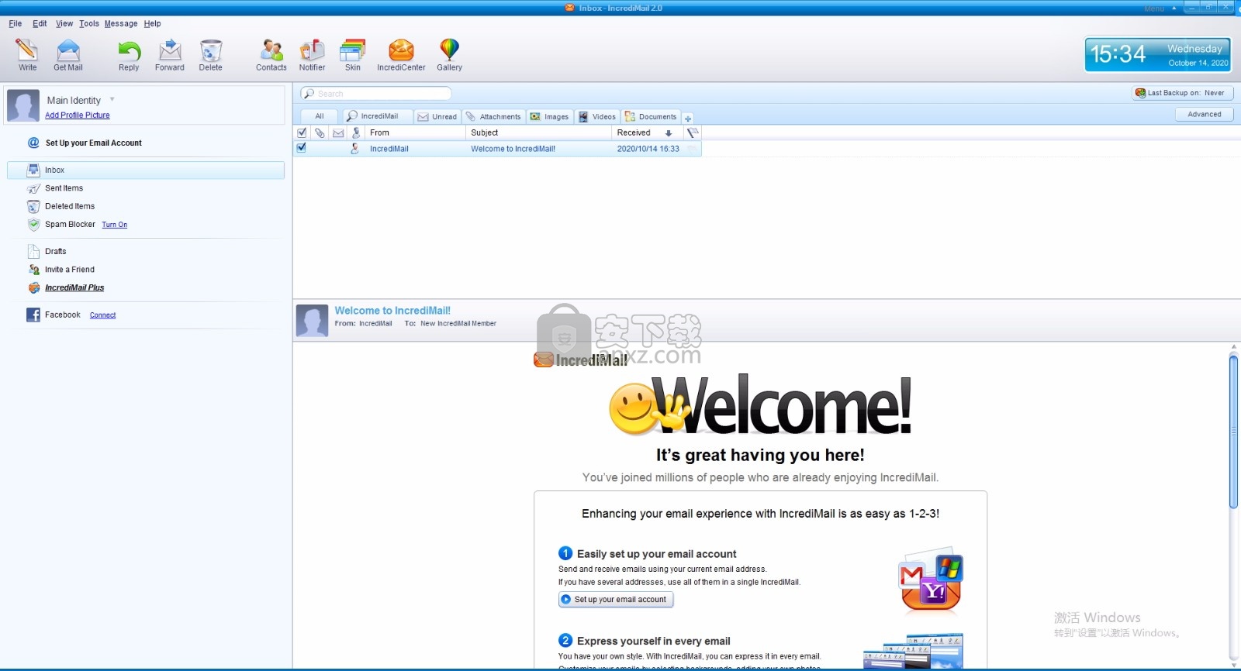Switch to the All filter tab
1241x671 pixels.
(x=320, y=116)
